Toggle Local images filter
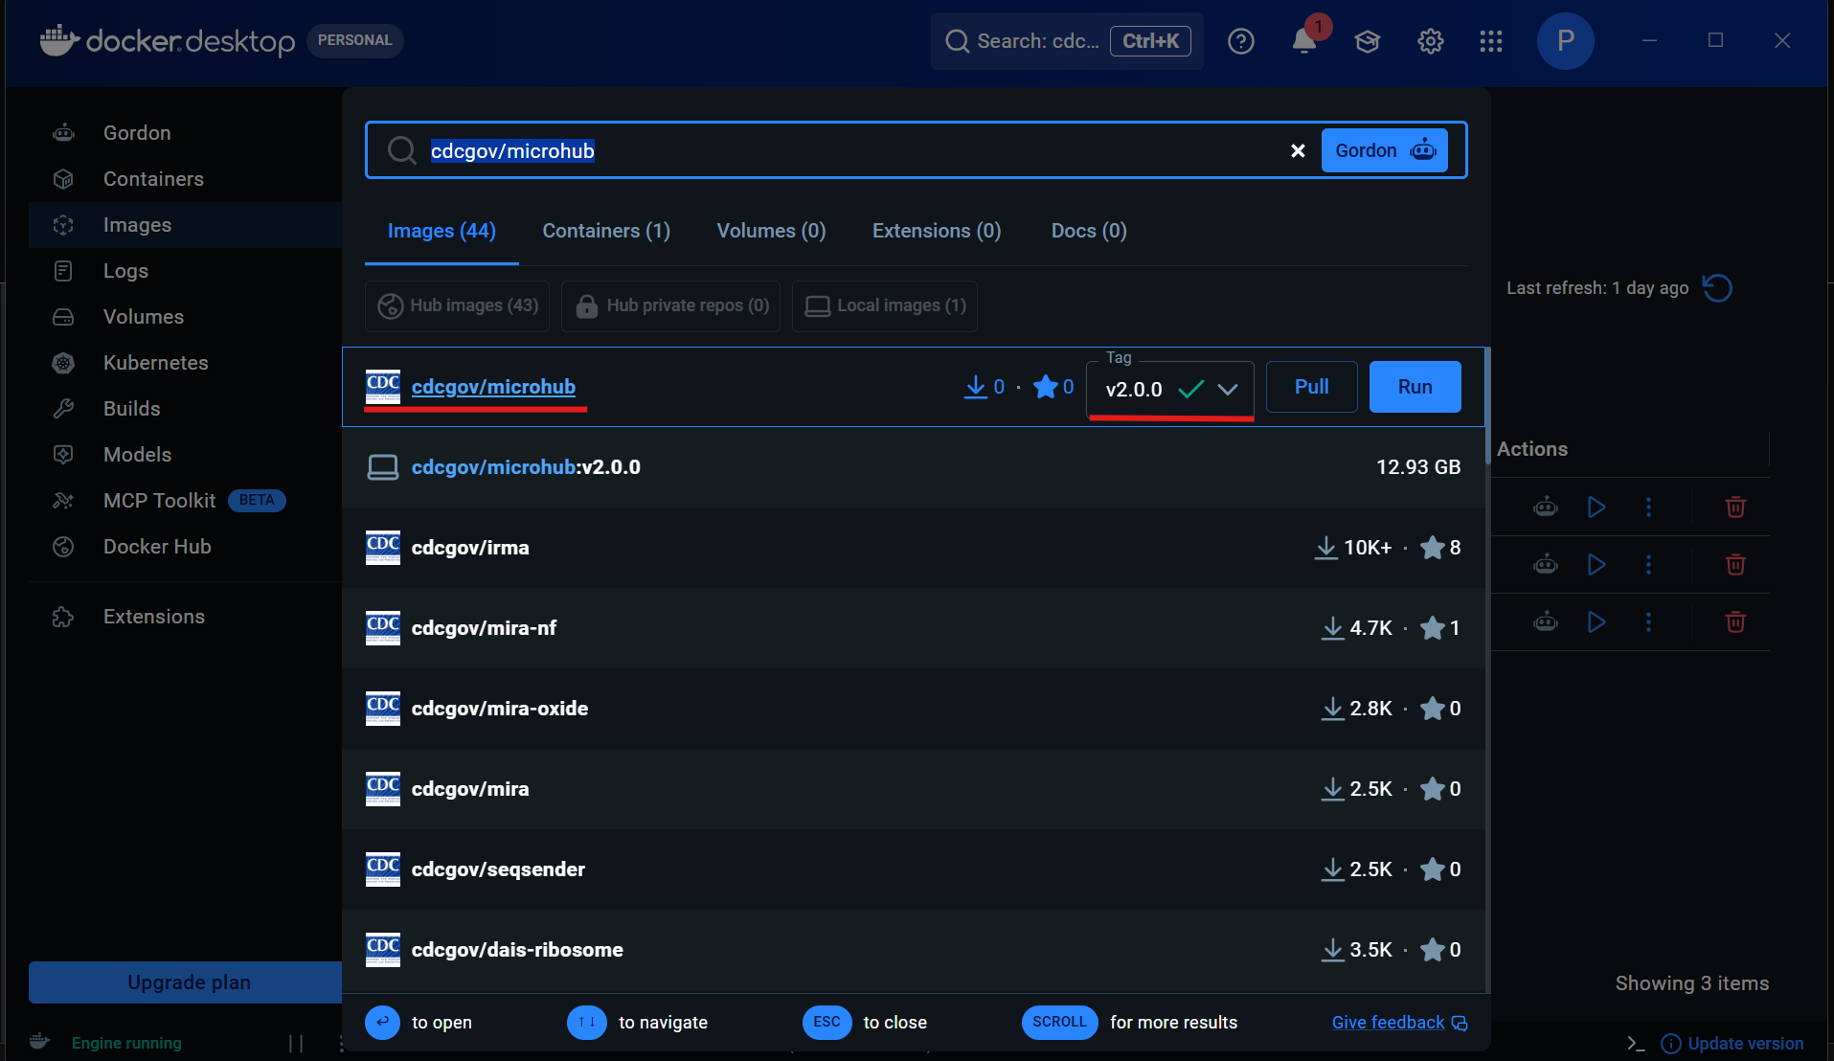 click(x=885, y=305)
